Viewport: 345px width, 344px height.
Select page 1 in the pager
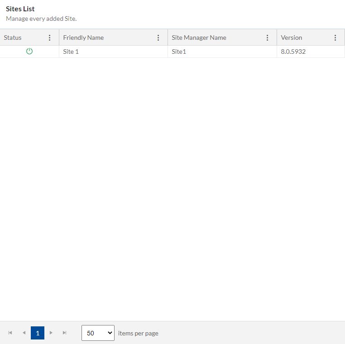pyautogui.click(x=38, y=333)
